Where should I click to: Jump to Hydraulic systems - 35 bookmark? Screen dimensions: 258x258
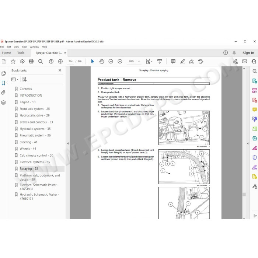[35, 129]
